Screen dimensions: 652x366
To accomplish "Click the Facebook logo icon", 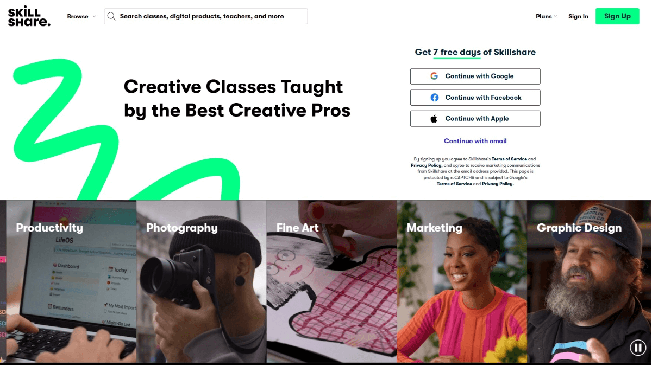I will (x=434, y=98).
